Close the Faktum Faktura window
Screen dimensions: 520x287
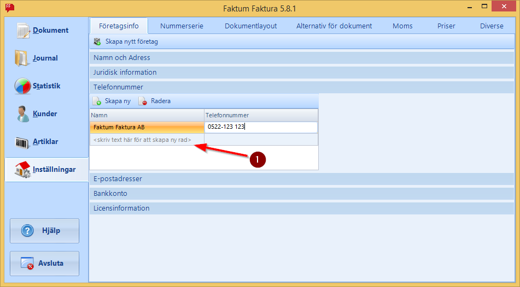point(504,7)
